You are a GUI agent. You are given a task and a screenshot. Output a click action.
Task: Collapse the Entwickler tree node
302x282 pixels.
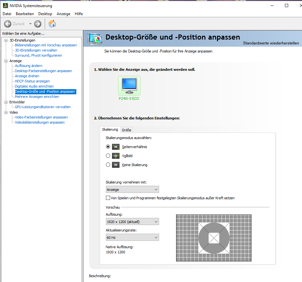pyautogui.click(x=6, y=102)
